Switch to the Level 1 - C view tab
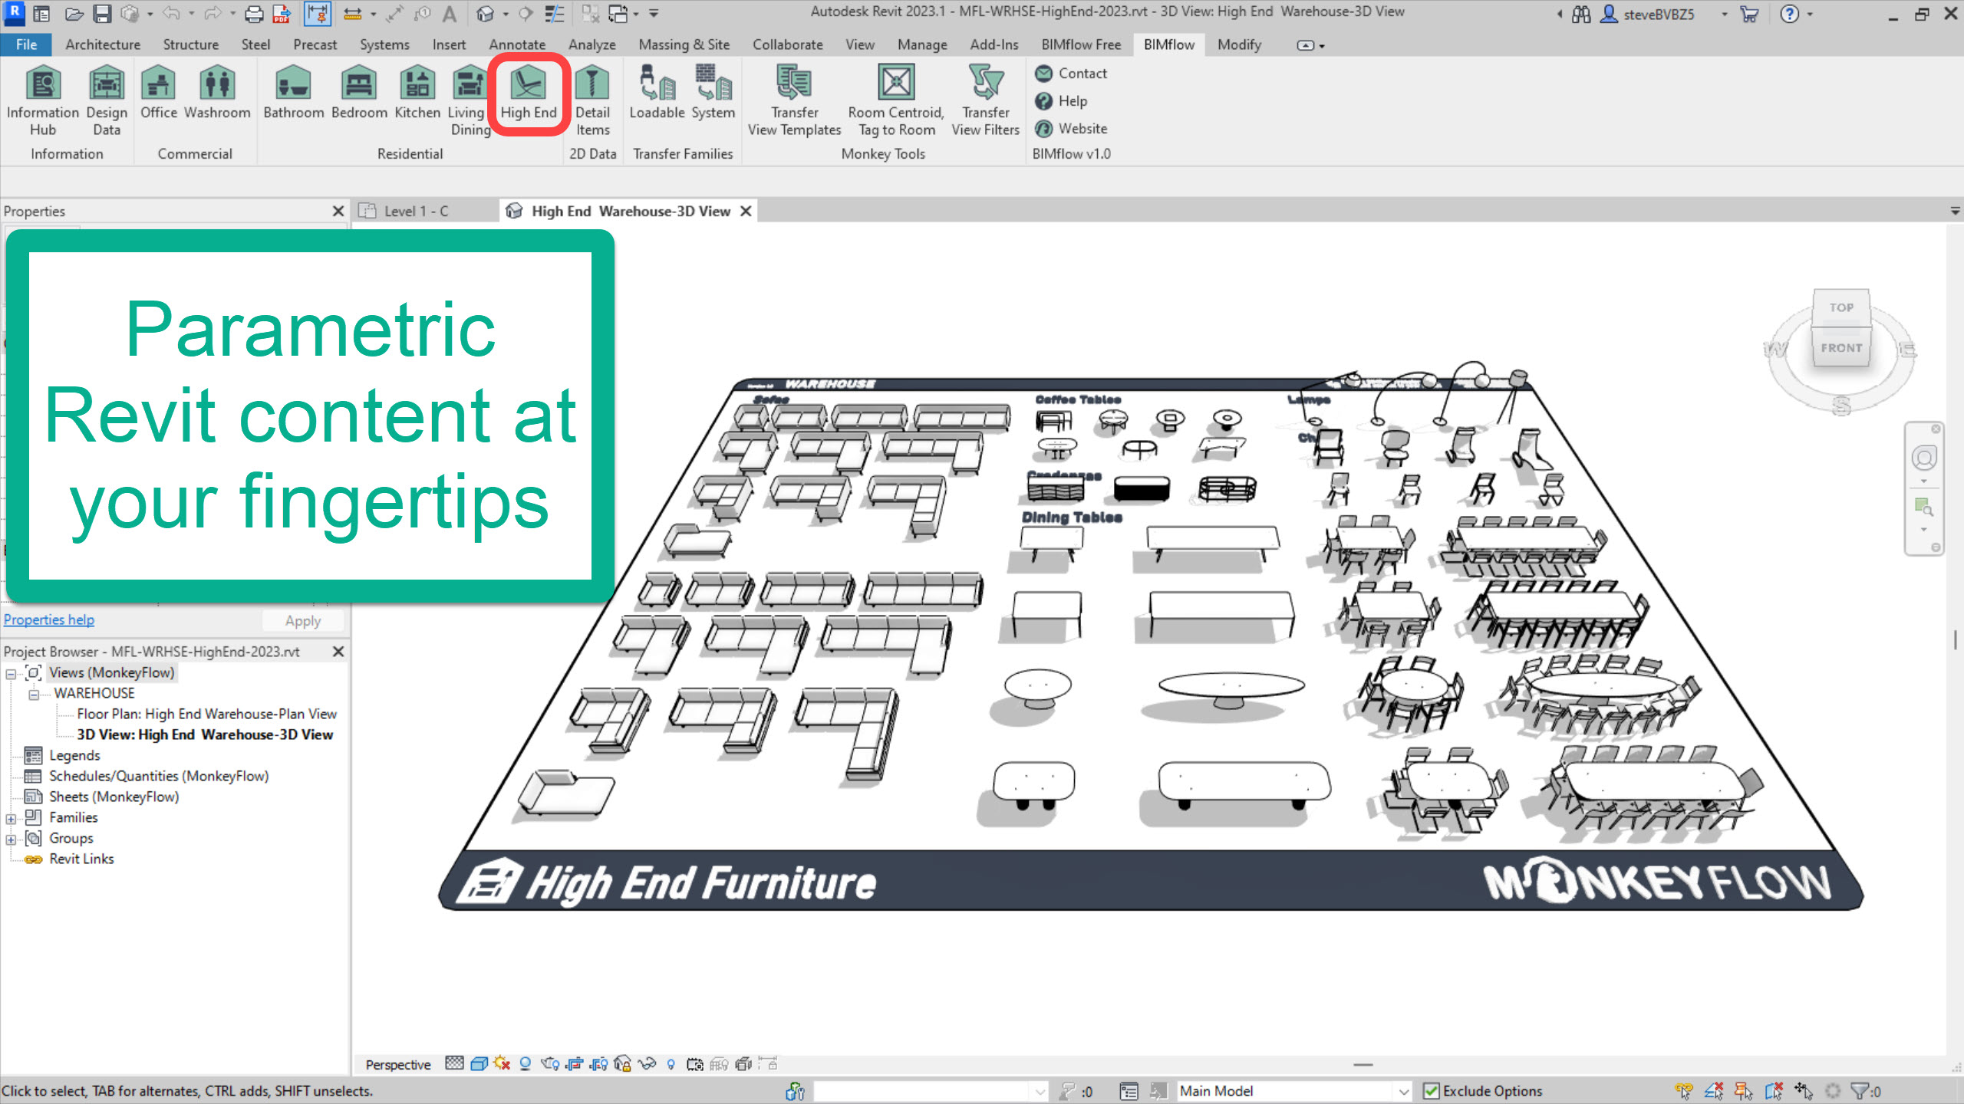1964x1104 pixels. pyautogui.click(x=416, y=211)
